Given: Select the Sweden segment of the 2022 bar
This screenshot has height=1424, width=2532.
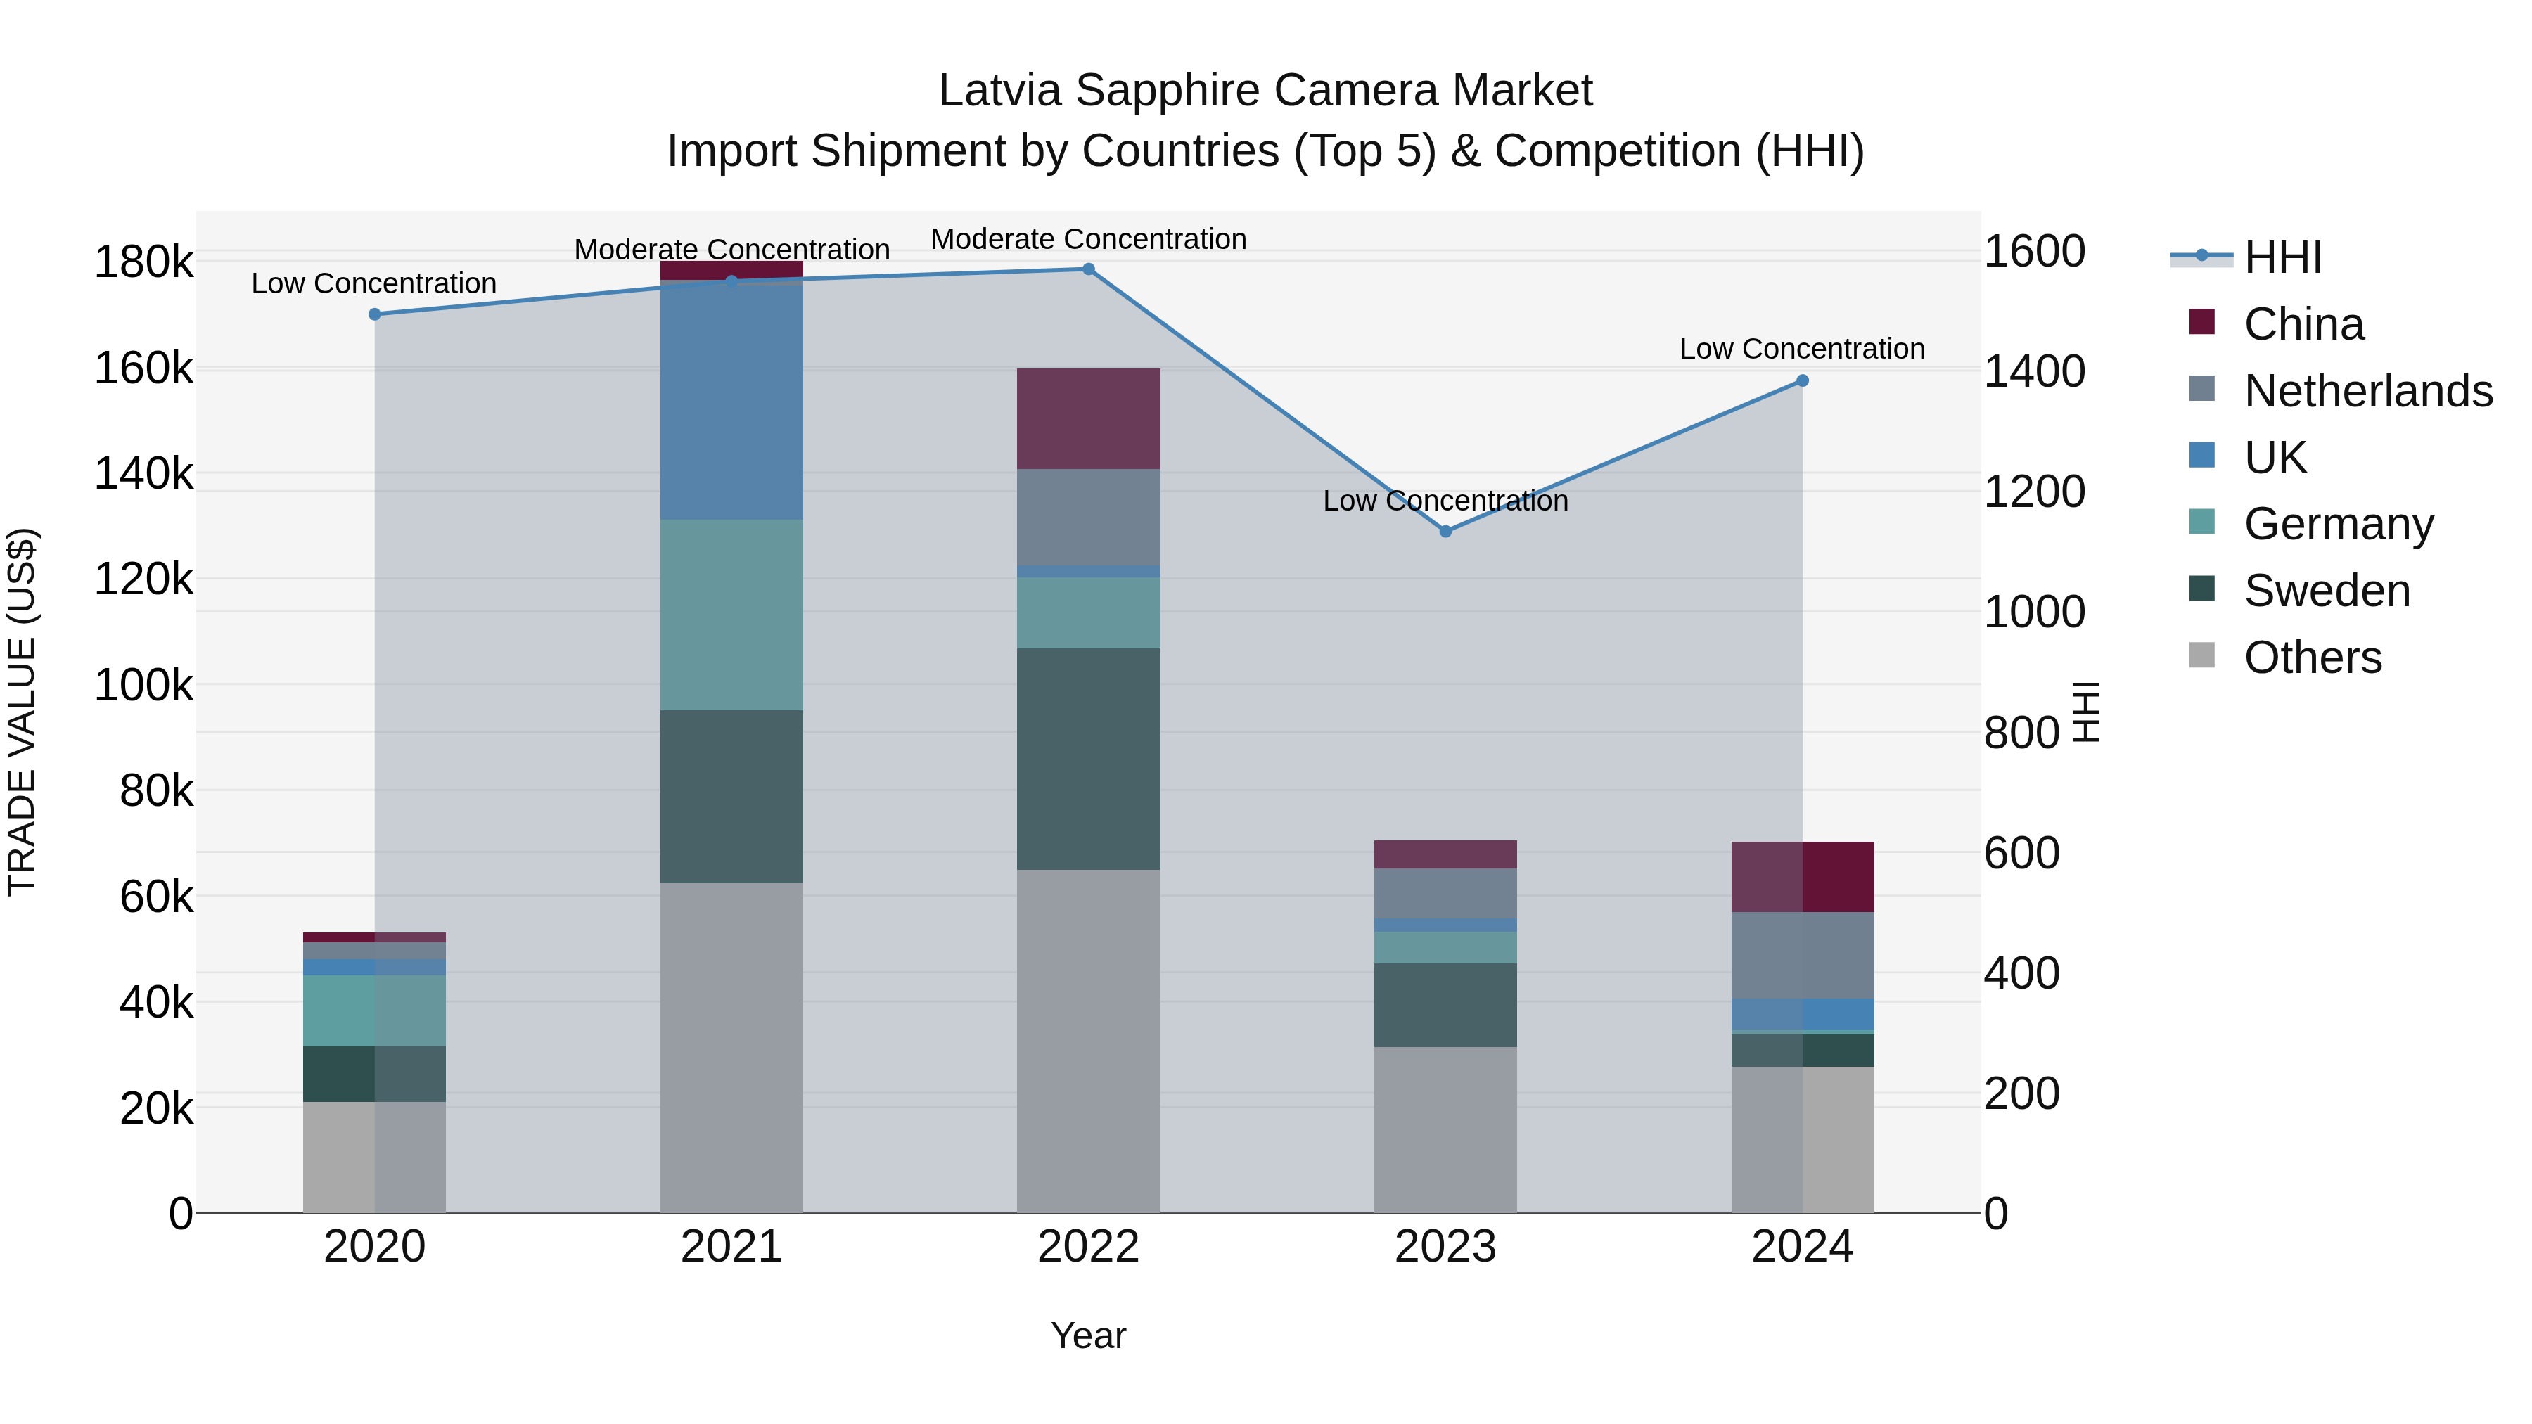Looking at the screenshot, I should point(1088,759).
